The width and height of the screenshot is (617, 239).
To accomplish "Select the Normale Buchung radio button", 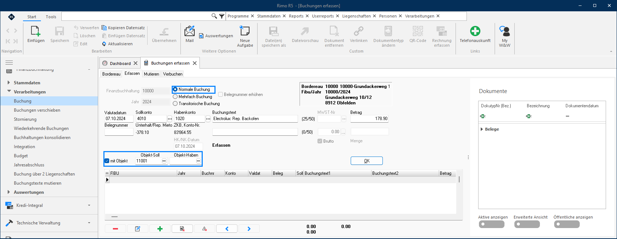I will click(175, 89).
